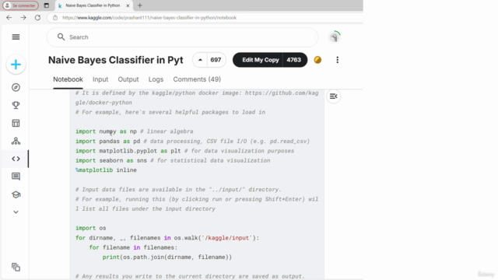Open the Comments (49) tab

tap(197, 79)
